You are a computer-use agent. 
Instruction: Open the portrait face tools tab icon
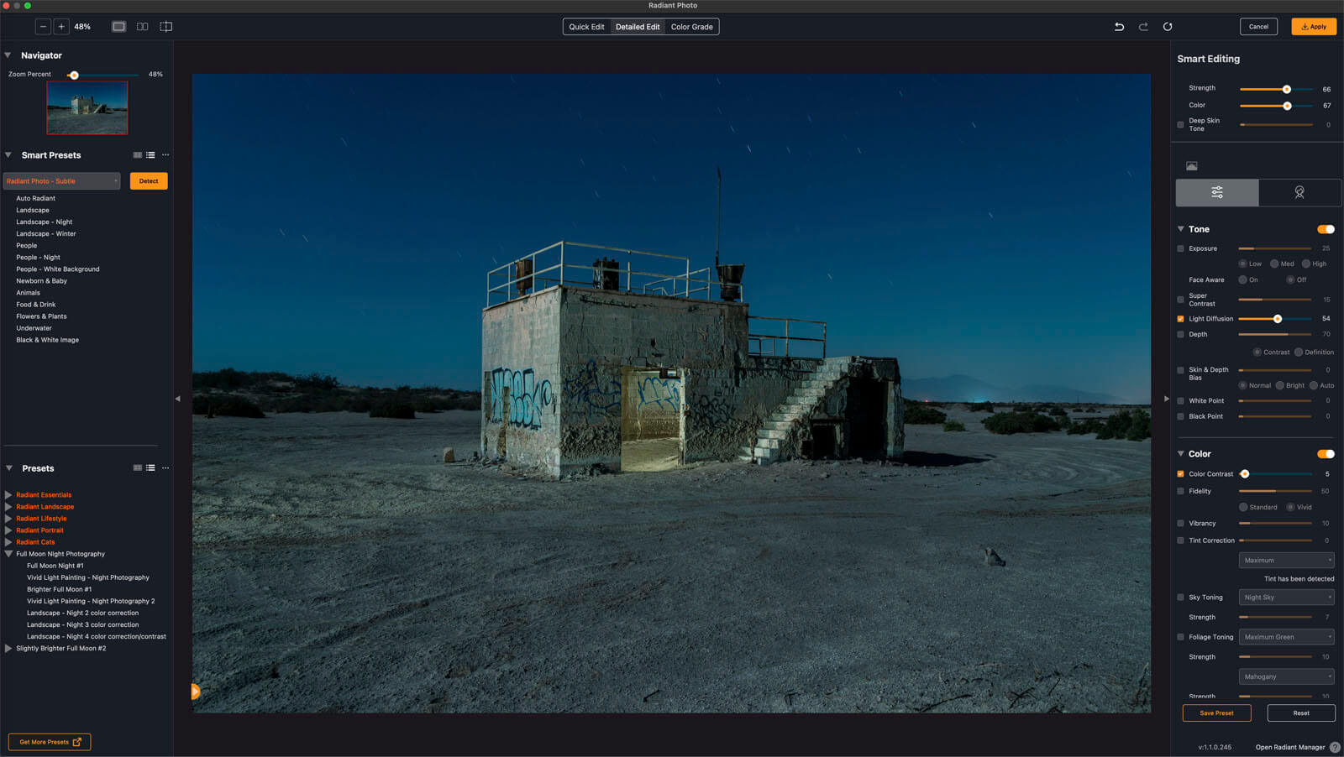tap(1299, 192)
